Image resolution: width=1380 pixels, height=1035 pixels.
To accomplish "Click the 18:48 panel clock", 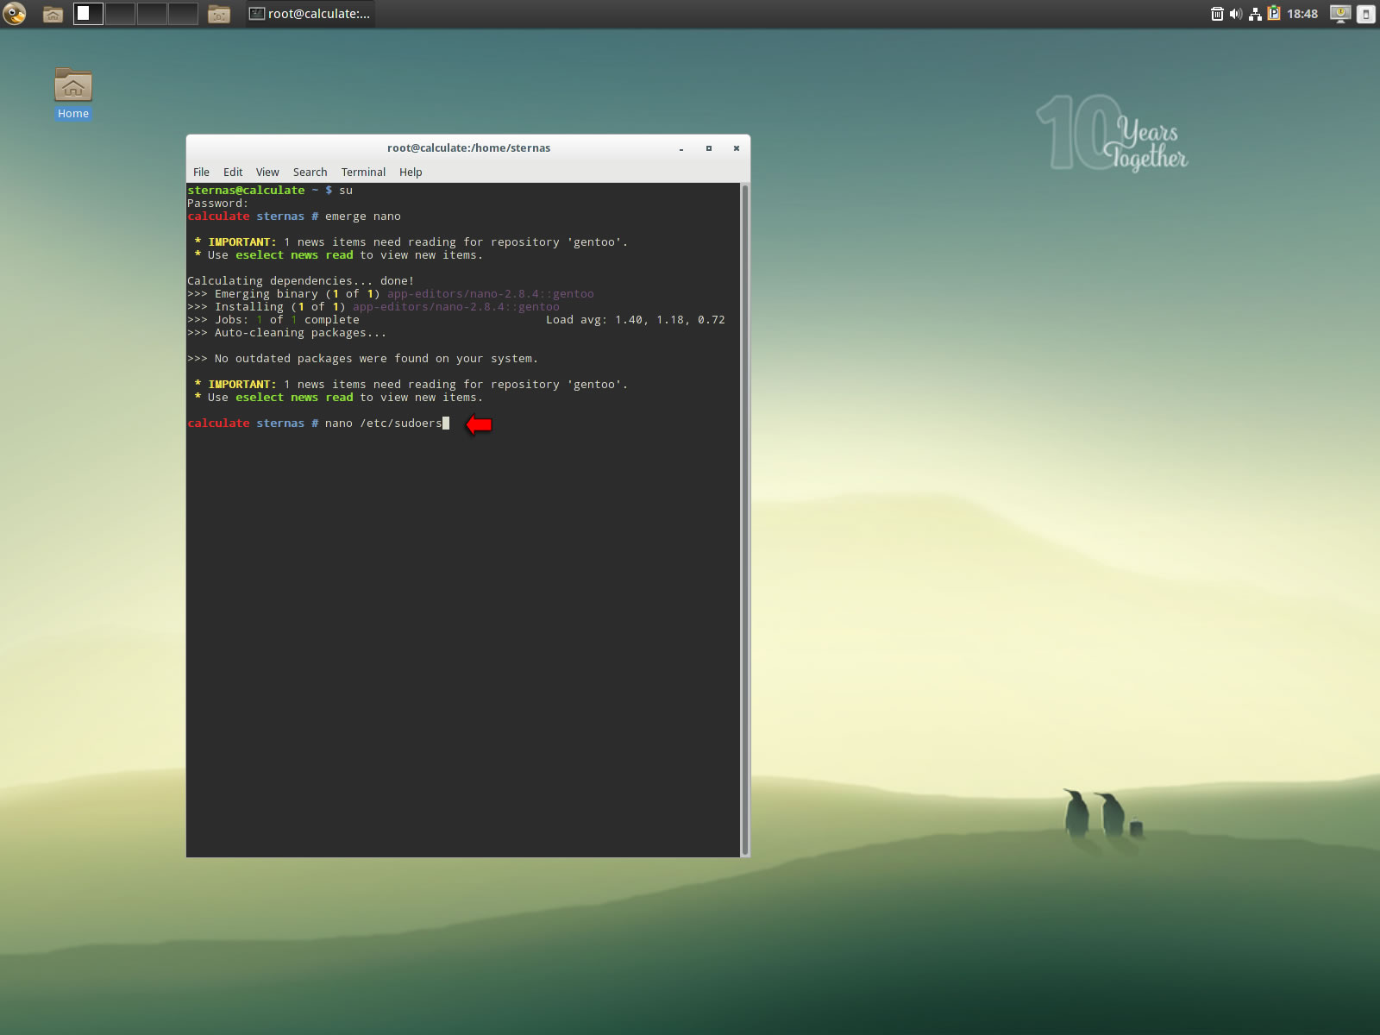I will pyautogui.click(x=1302, y=14).
